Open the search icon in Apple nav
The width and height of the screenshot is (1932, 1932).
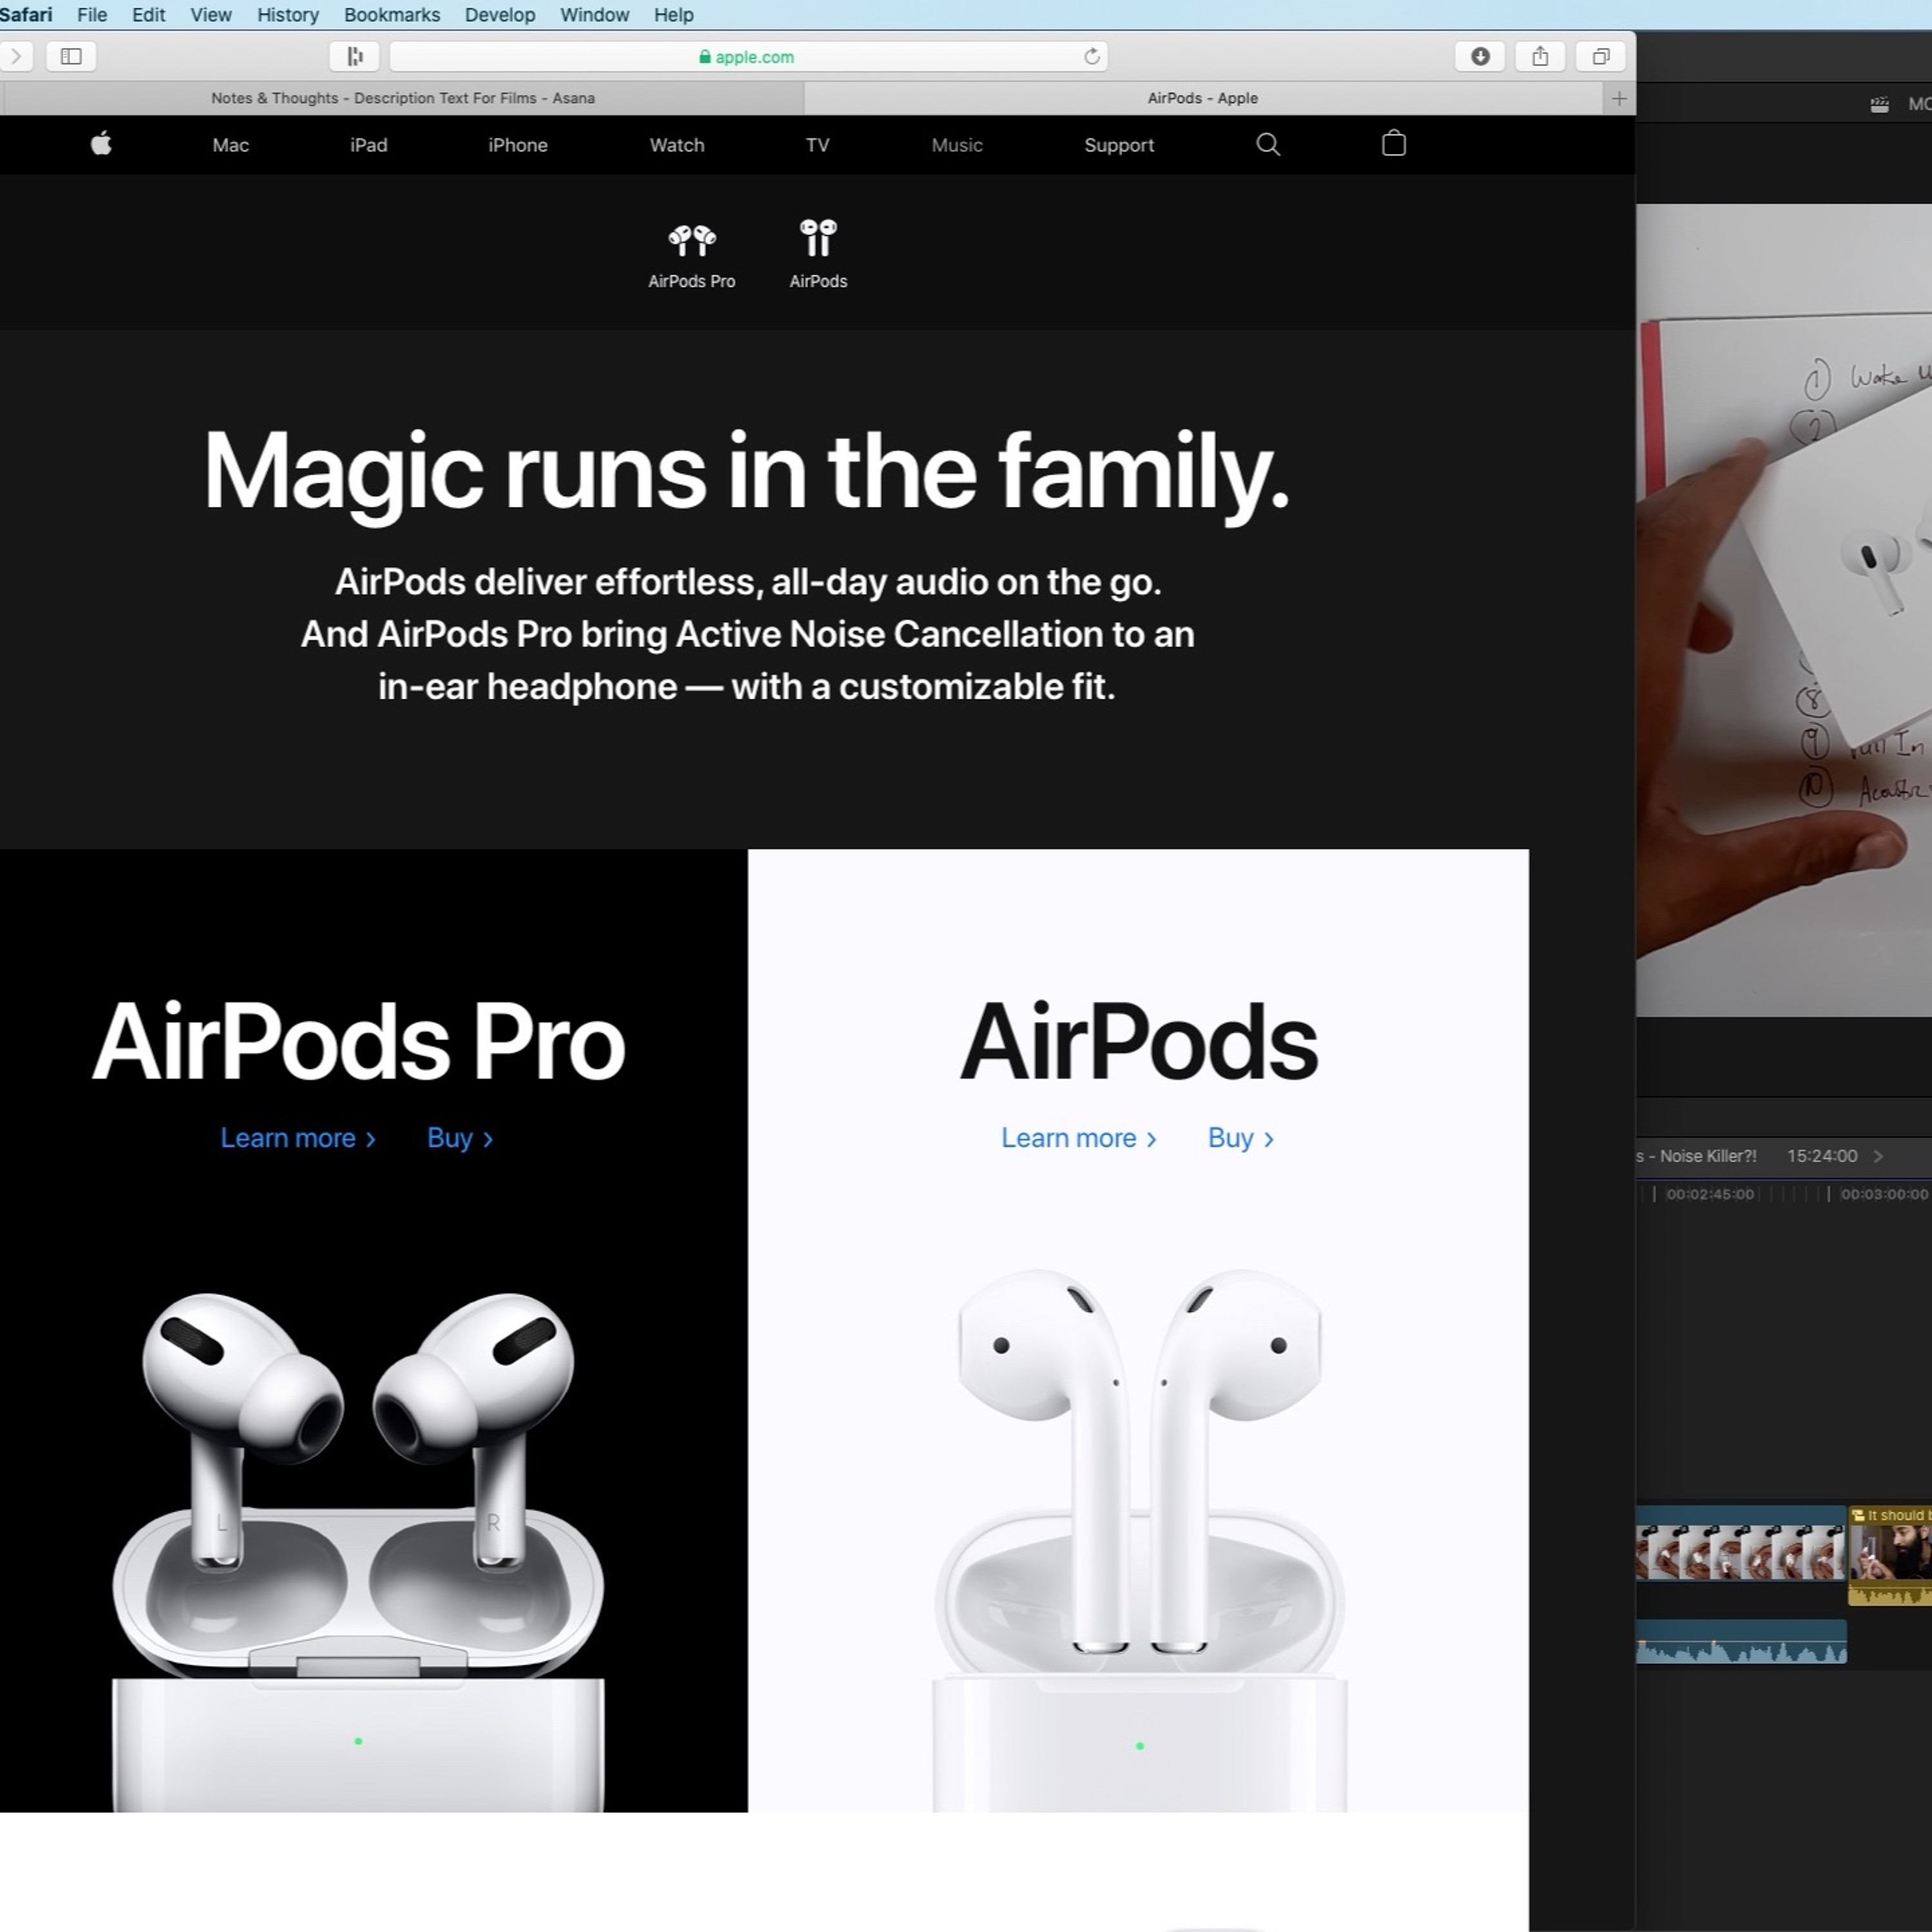[x=1267, y=144]
